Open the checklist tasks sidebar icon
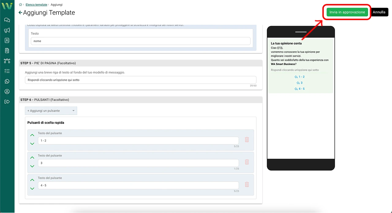The height and width of the screenshot is (213, 392). [7, 71]
